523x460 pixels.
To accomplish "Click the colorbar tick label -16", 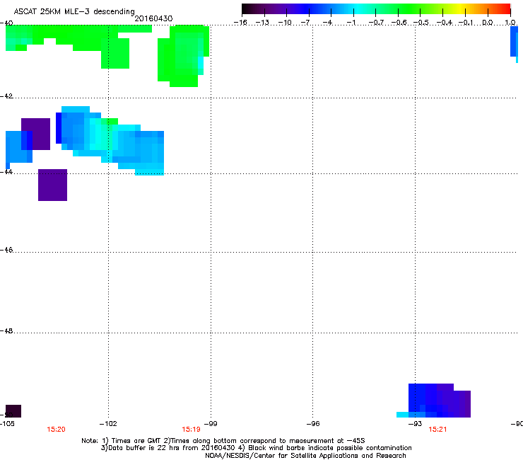I will [240, 23].
